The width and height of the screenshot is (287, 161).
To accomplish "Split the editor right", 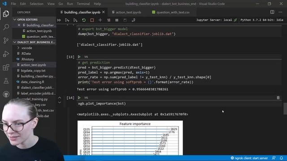I will pos(272,12).
